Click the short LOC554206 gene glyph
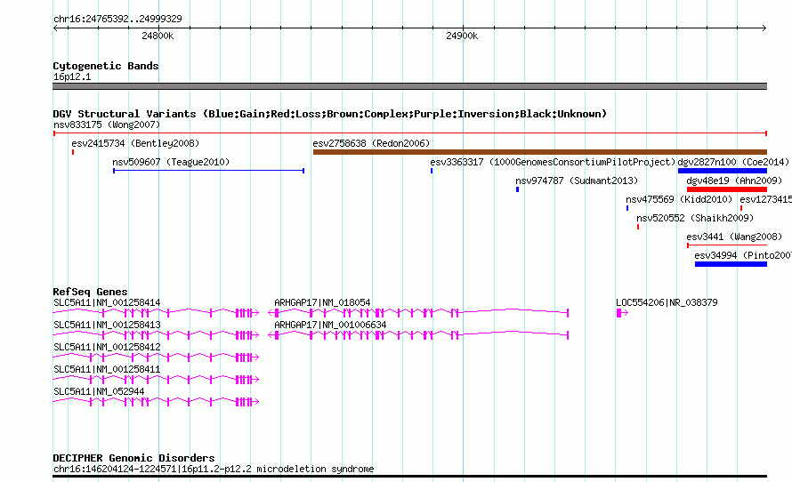Viewport: 792px width, 482px height. (x=622, y=313)
